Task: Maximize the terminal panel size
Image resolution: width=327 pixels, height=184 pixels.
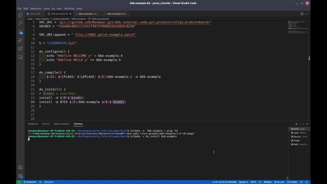Action: pyautogui.click(x=303, y=124)
